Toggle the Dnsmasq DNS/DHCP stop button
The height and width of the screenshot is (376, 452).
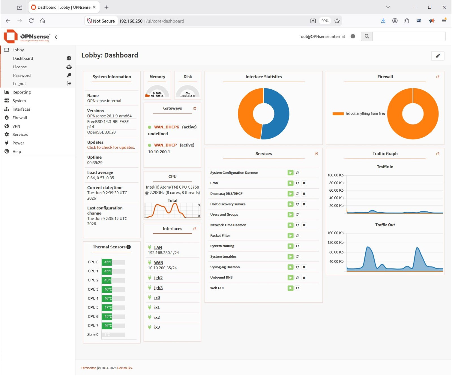click(x=304, y=194)
